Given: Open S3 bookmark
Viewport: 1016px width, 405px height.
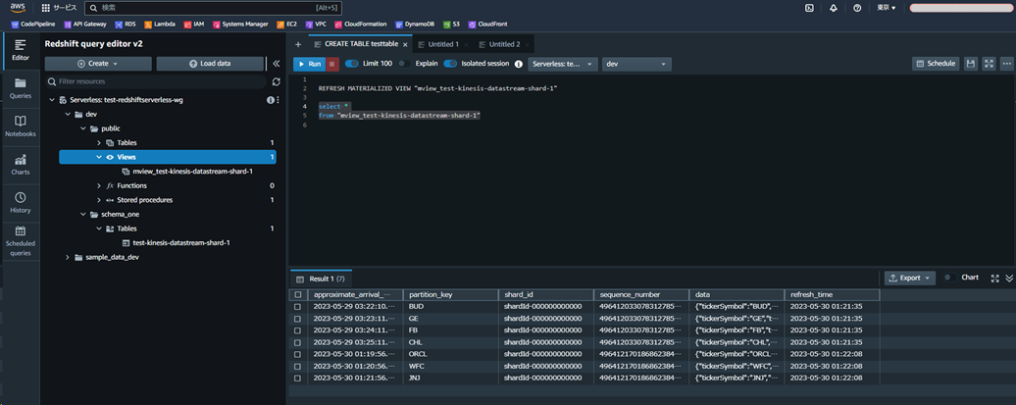Looking at the screenshot, I should pos(452,24).
